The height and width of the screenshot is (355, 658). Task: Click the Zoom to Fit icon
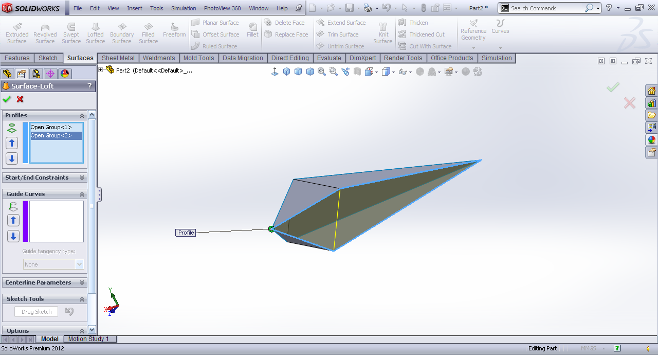322,72
